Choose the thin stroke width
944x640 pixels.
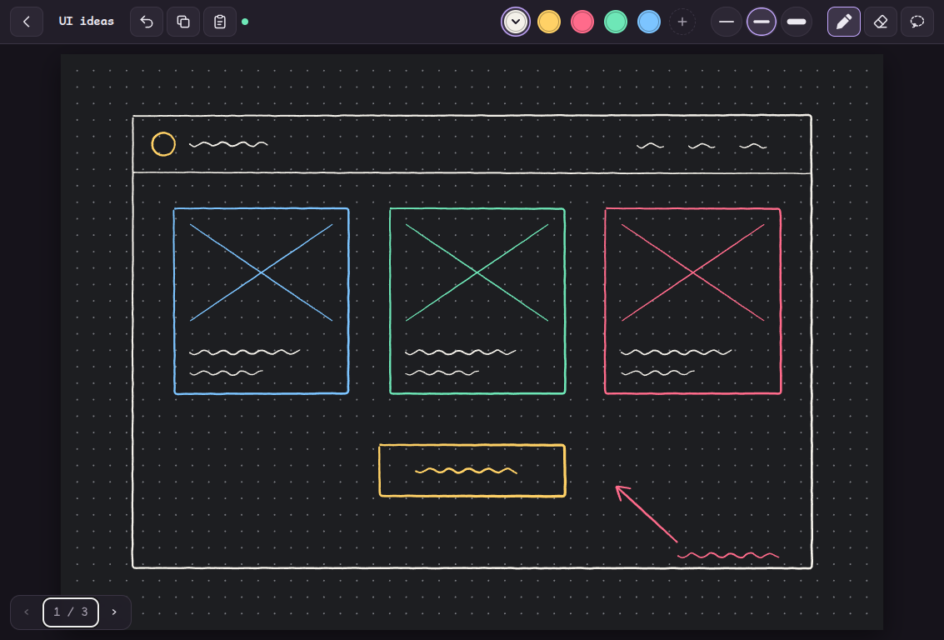coord(727,22)
